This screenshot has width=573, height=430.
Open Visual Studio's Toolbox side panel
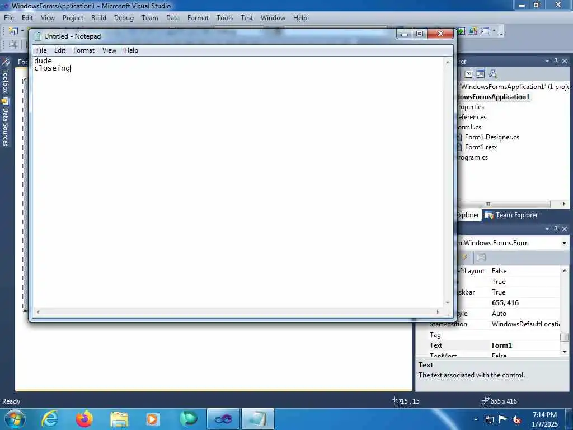[x=6, y=76]
